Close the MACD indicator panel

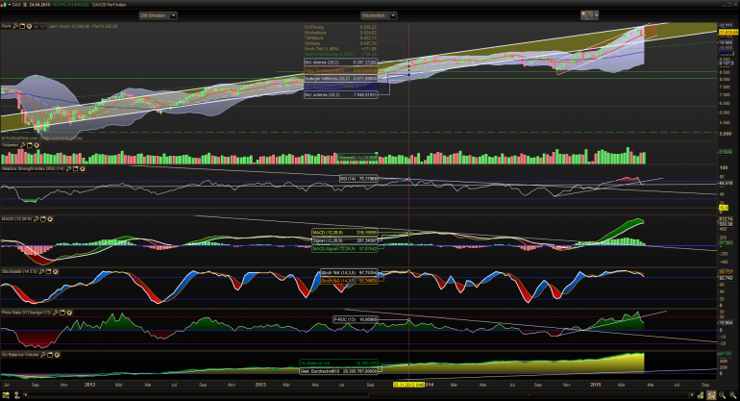pos(50,219)
